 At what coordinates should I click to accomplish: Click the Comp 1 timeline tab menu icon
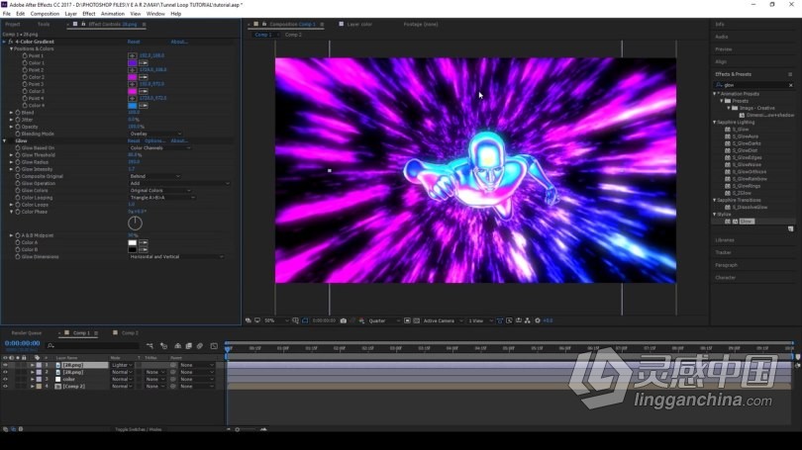96,333
